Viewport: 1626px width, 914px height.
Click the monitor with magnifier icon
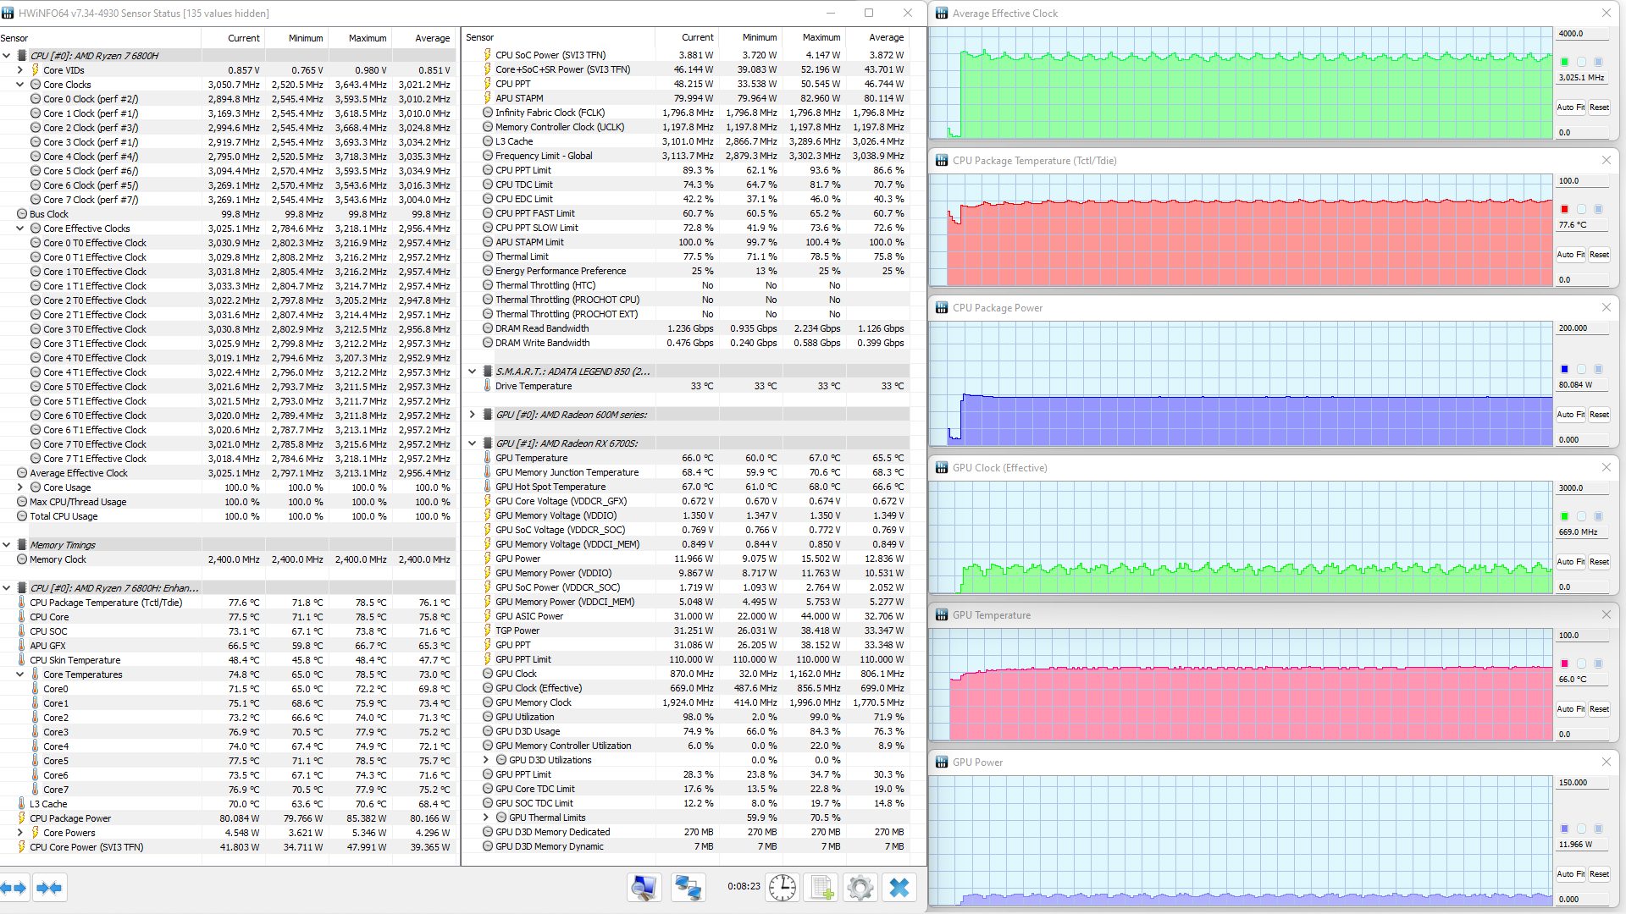[x=644, y=888]
